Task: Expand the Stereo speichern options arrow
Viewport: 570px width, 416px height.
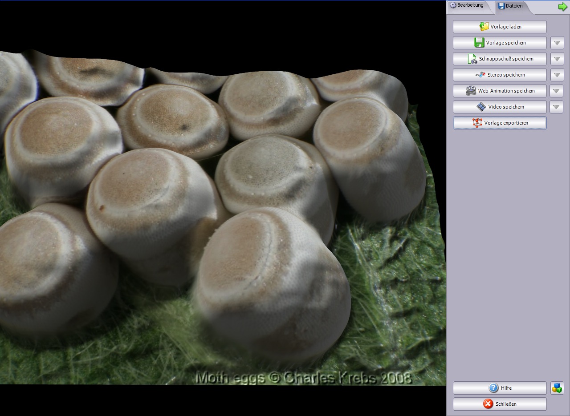Action: 556,74
